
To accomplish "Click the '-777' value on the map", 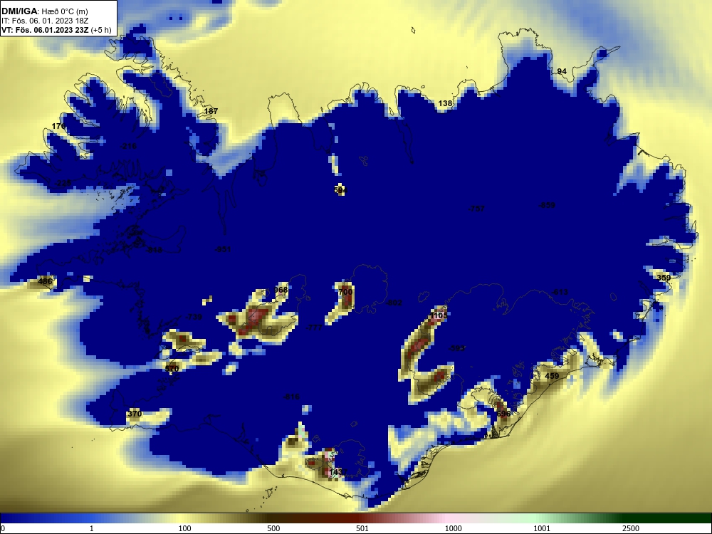I will [314, 328].
